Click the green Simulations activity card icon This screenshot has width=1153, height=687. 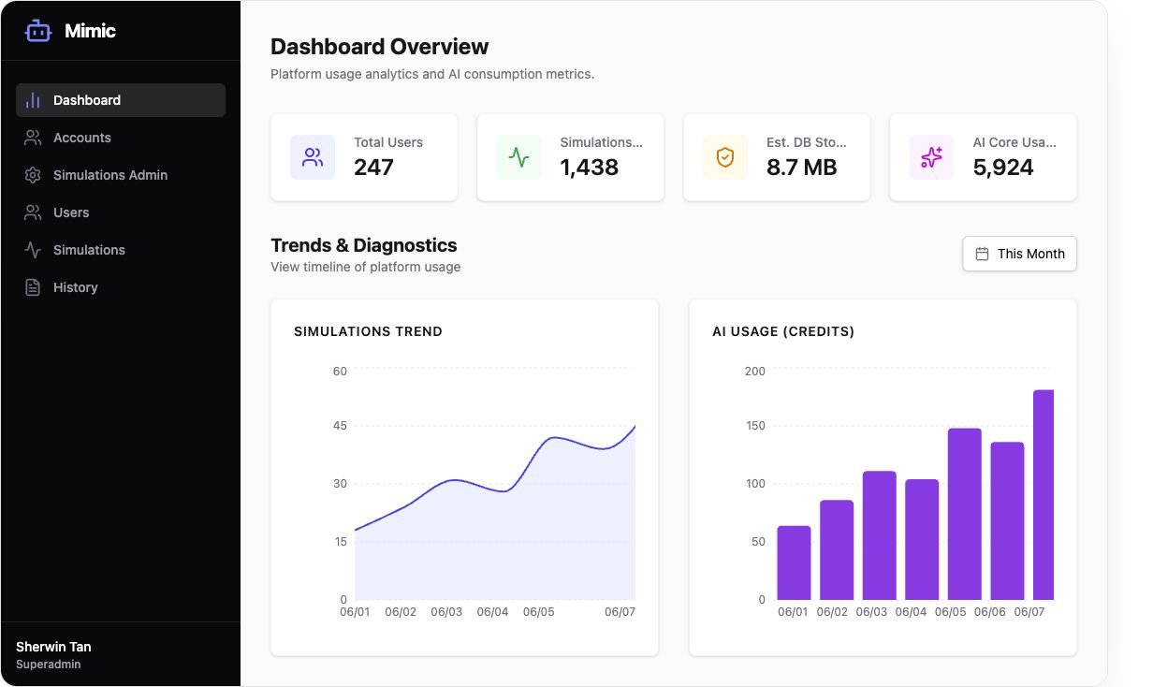point(518,157)
